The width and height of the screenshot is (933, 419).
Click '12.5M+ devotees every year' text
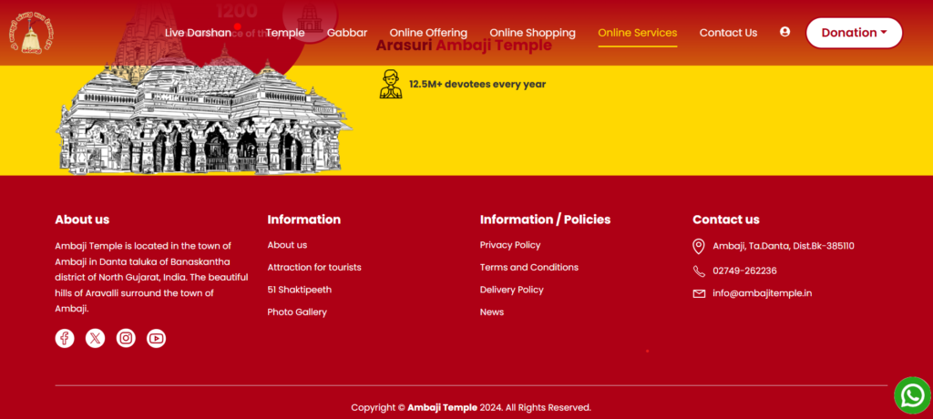[x=477, y=85]
